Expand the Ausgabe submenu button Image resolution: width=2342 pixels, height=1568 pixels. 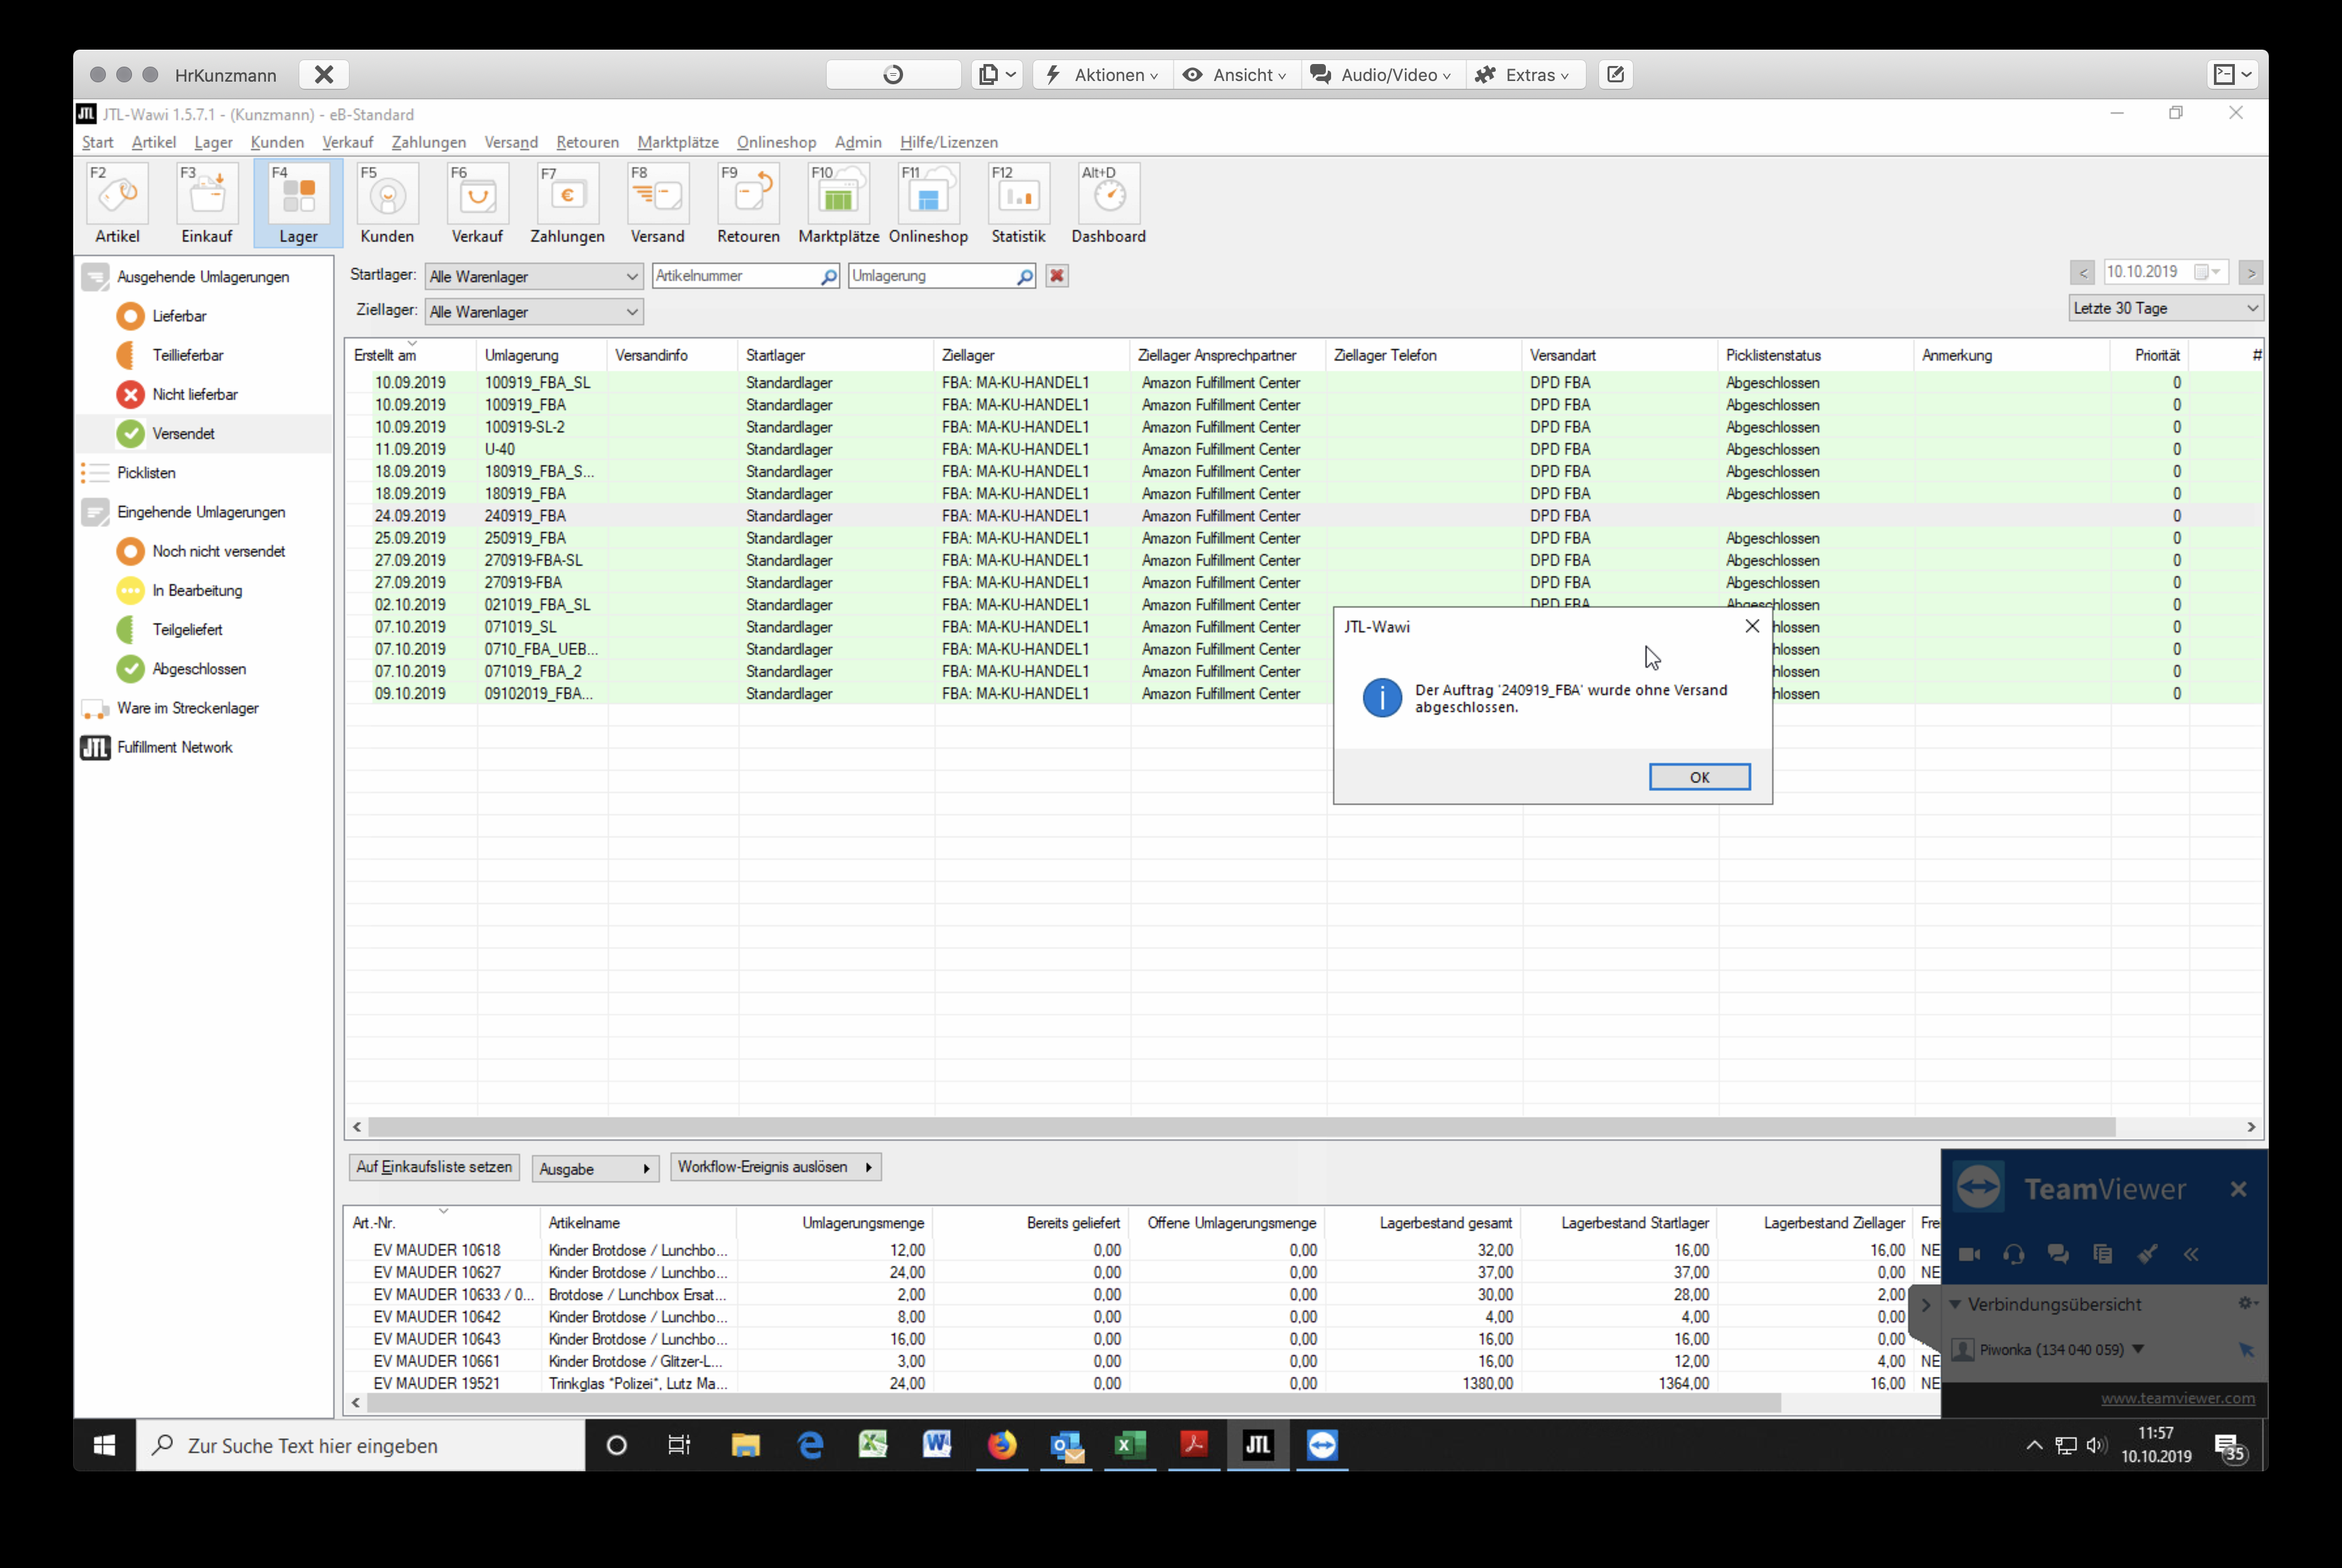[x=594, y=1169]
